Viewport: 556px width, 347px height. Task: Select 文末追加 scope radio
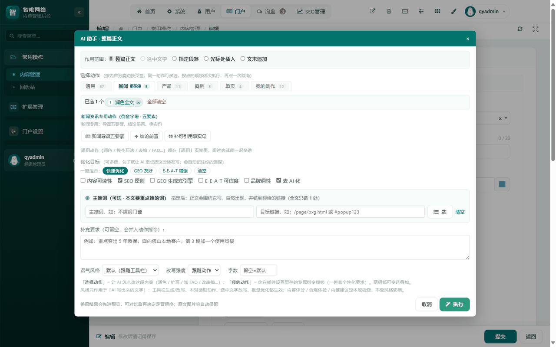243,59
